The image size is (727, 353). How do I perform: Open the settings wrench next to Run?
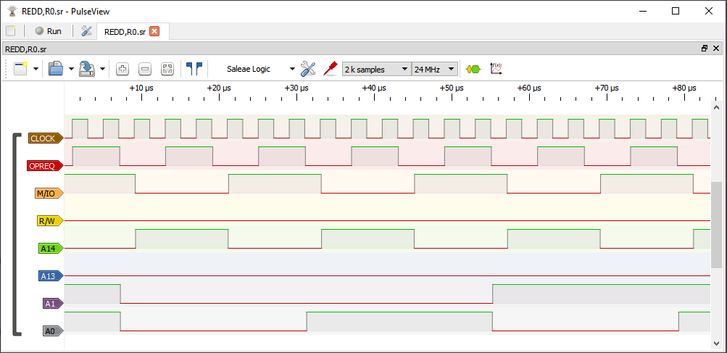(86, 31)
